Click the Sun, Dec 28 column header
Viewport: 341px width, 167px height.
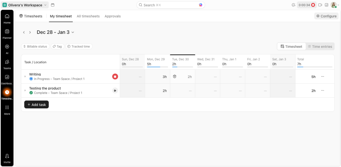click(132, 62)
